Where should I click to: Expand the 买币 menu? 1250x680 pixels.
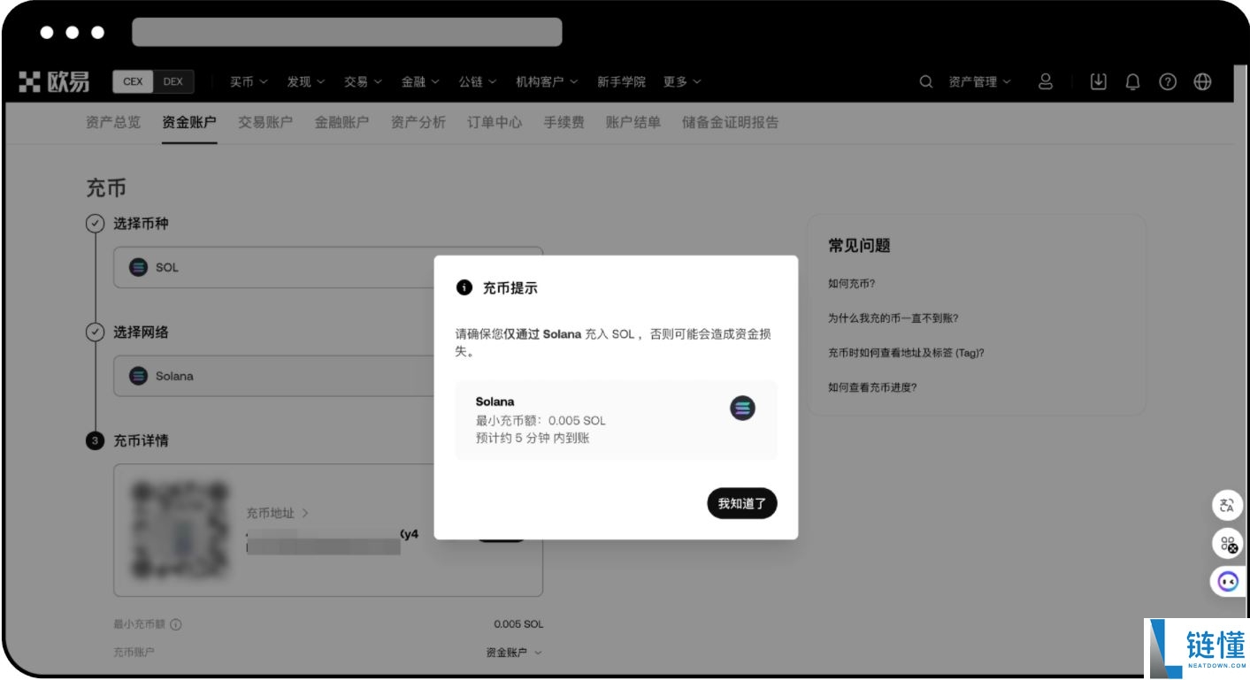(249, 81)
